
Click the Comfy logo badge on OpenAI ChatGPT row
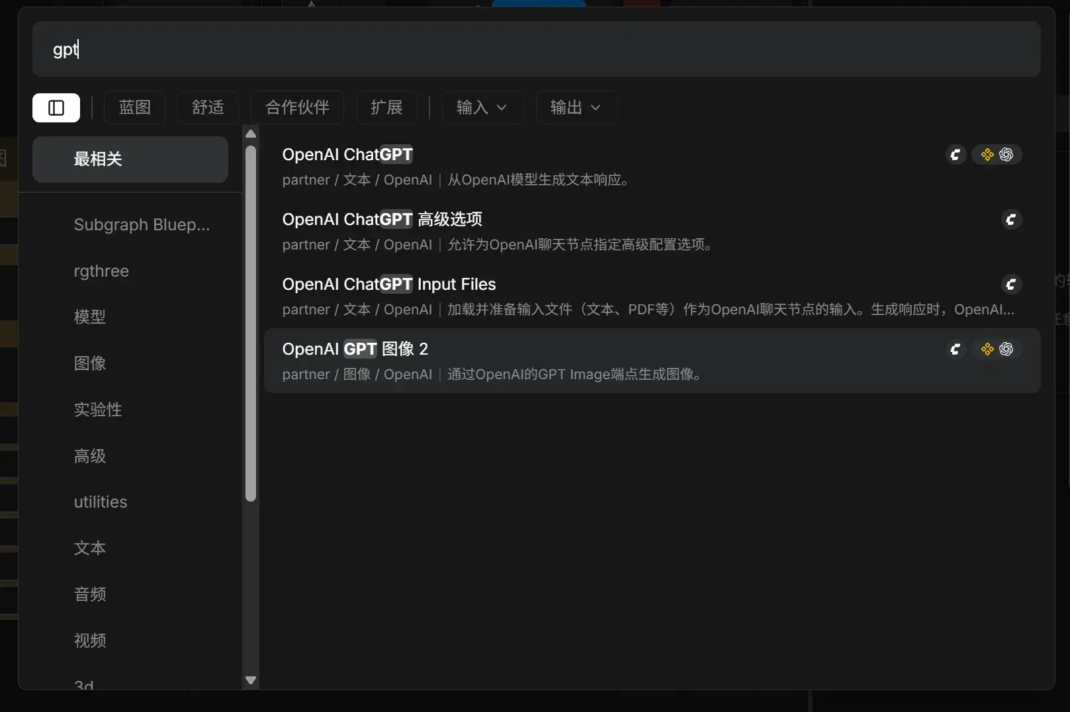(956, 155)
